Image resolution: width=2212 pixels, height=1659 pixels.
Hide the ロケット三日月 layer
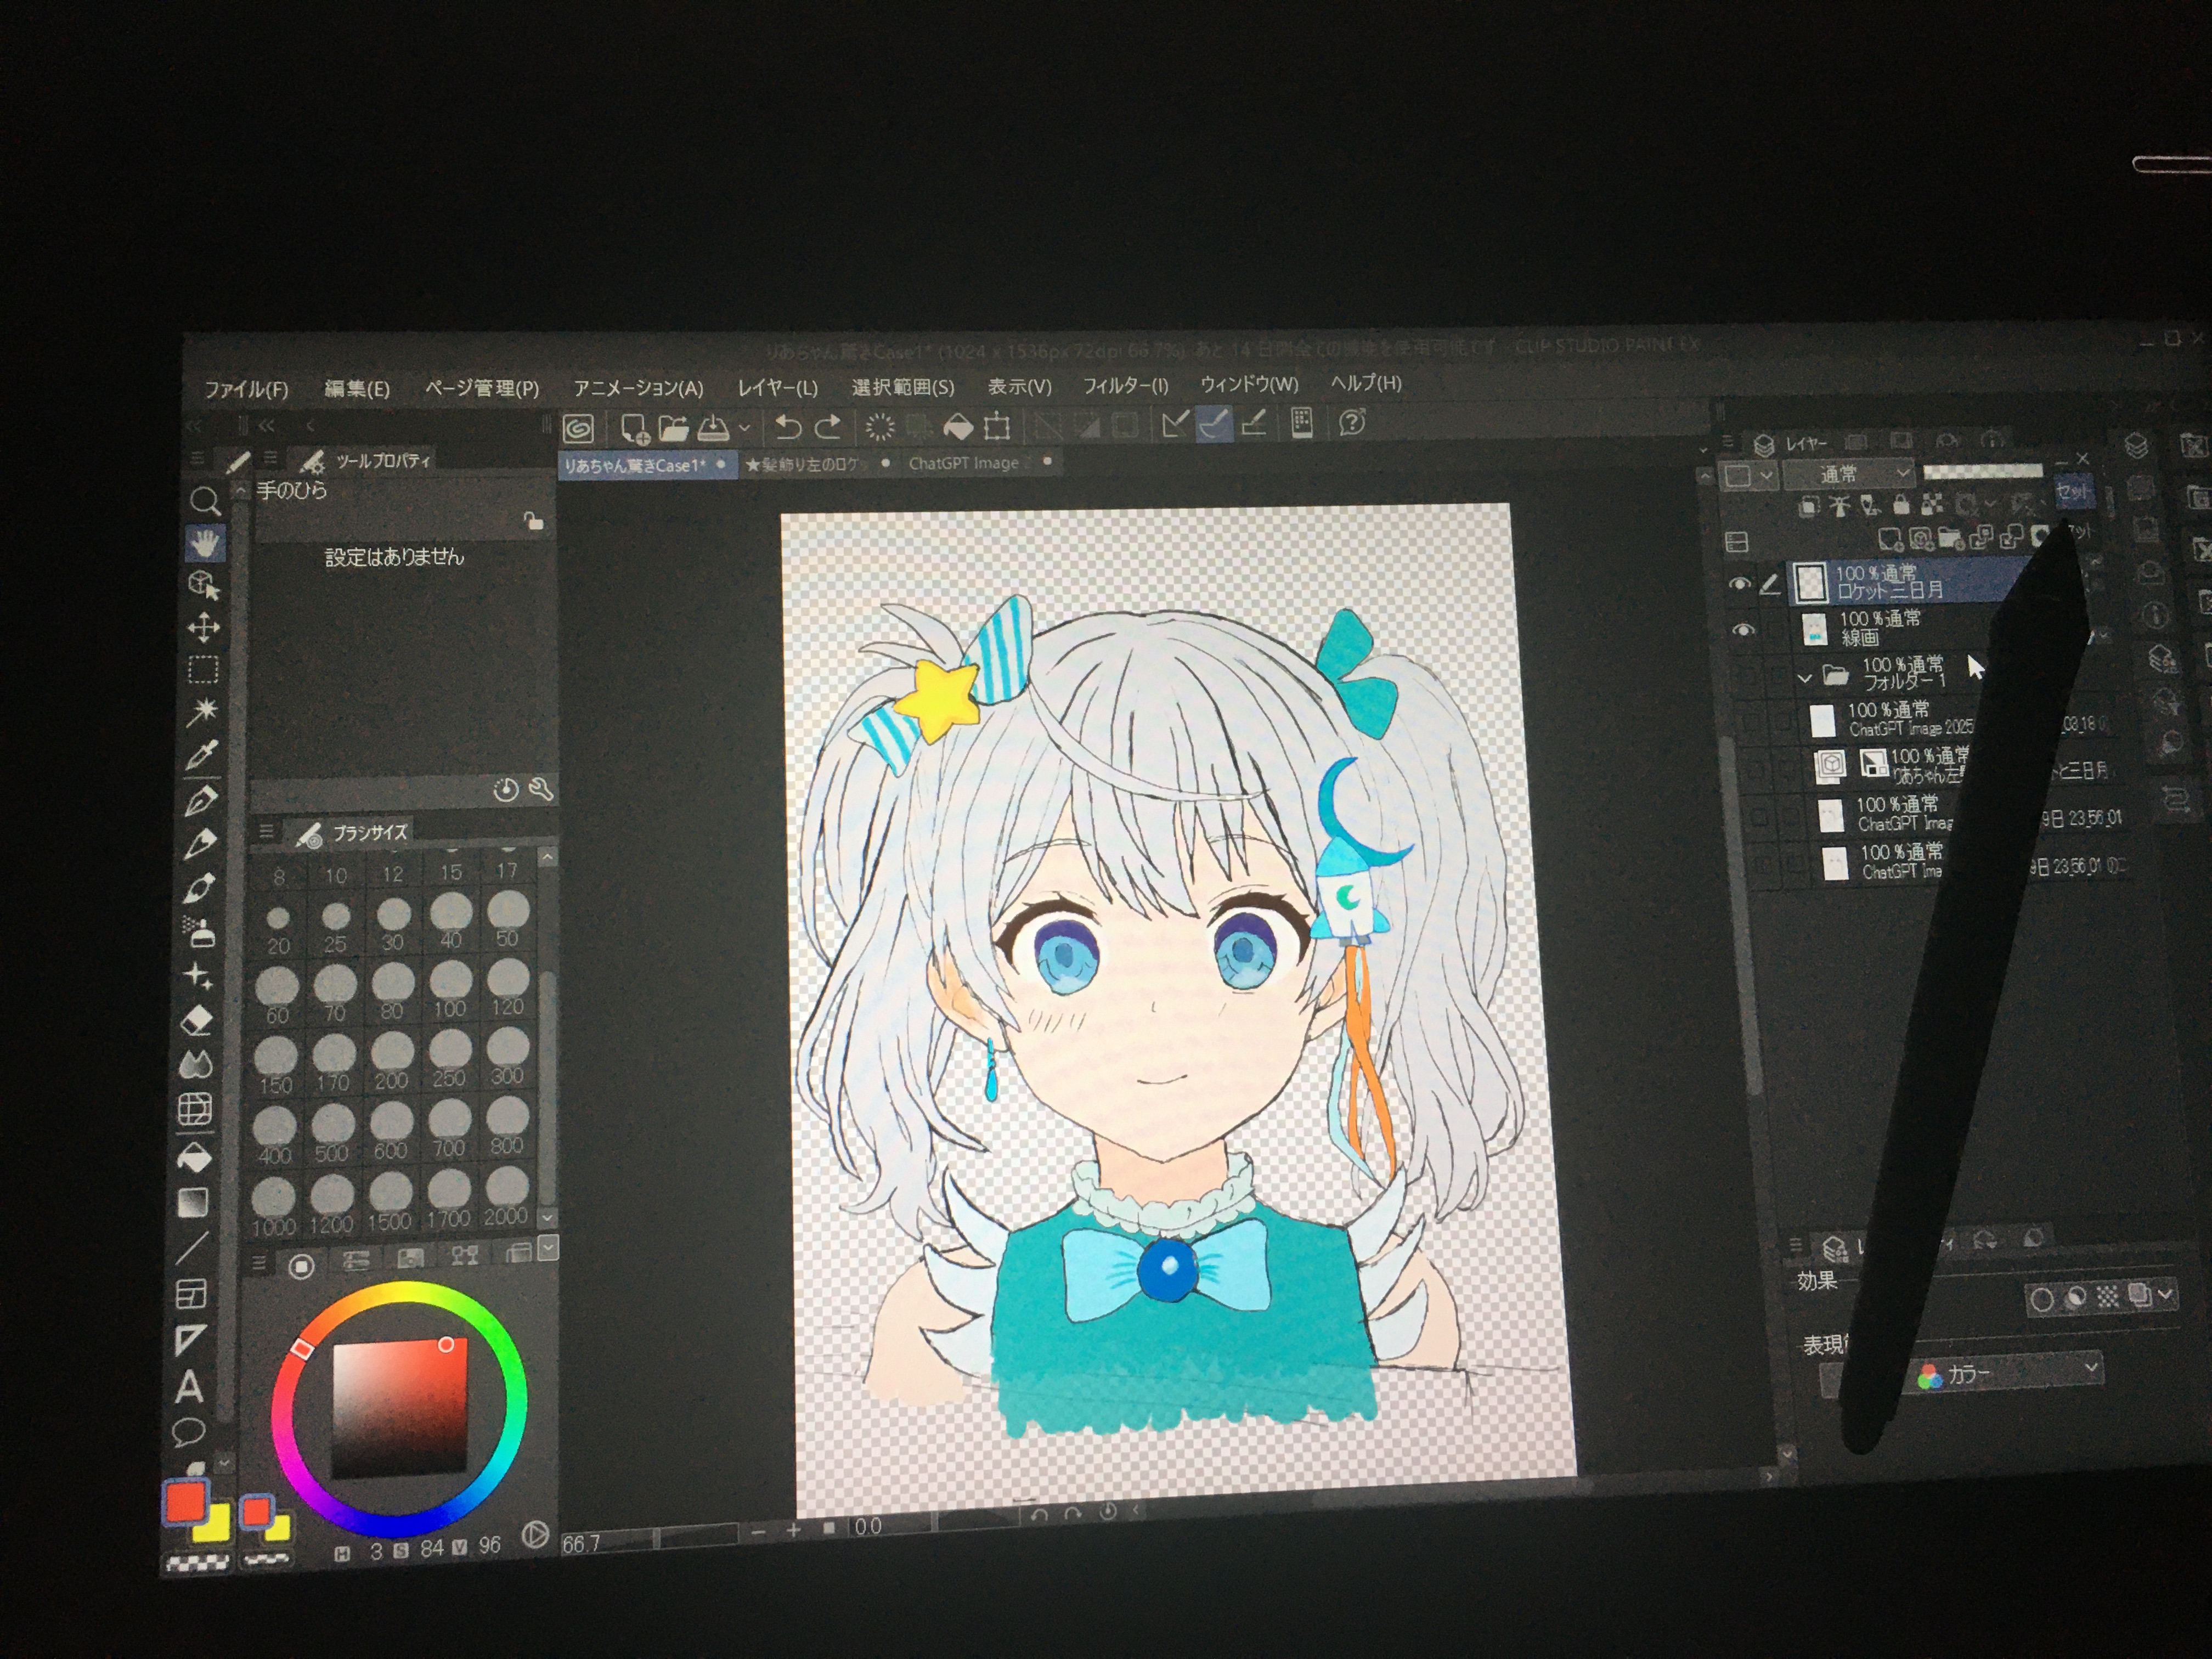(1740, 583)
